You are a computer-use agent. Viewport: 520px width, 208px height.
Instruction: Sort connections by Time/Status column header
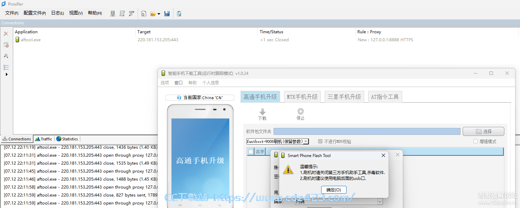307,32
